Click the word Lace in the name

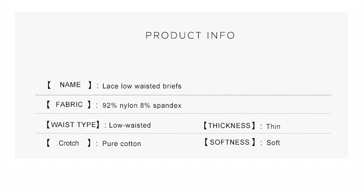[110, 86]
